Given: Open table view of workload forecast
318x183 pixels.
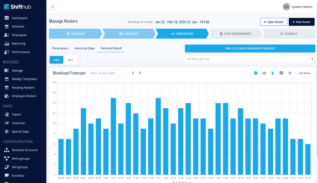Looking at the screenshot, I should click(x=281, y=73).
